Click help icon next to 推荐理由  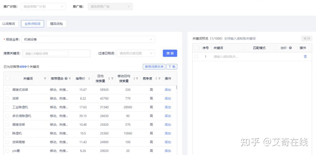pos(66,79)
